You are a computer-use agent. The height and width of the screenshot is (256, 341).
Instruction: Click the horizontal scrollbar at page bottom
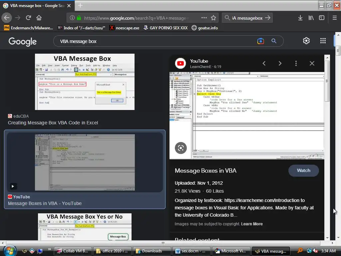coord(163,243)
